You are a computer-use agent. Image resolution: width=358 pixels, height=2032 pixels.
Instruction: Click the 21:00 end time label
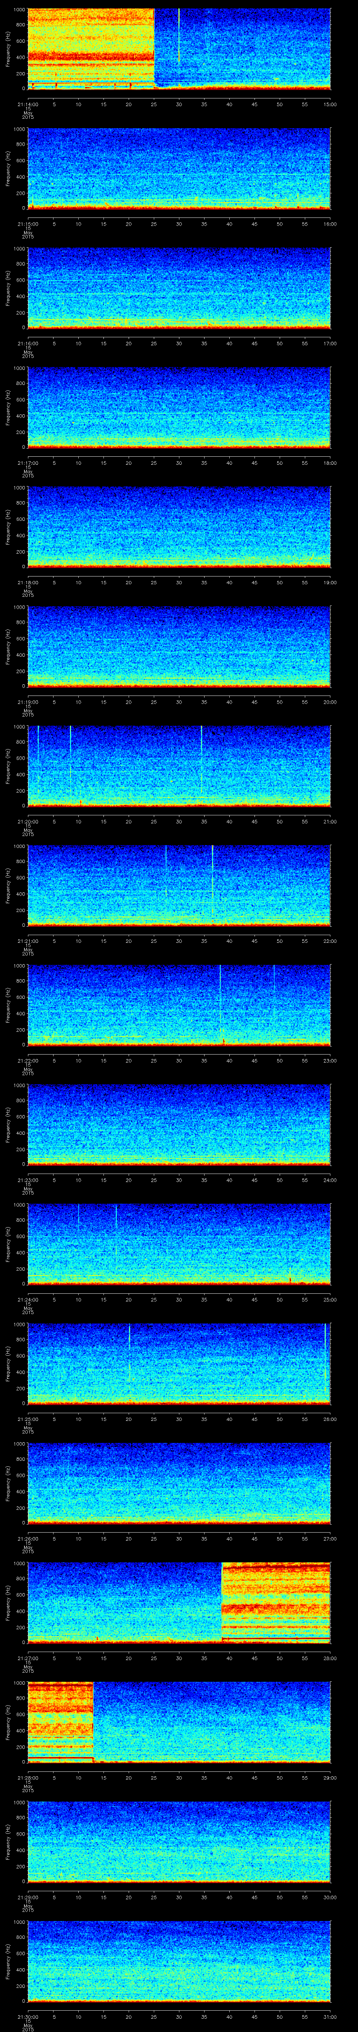click(x=330, y=821)
